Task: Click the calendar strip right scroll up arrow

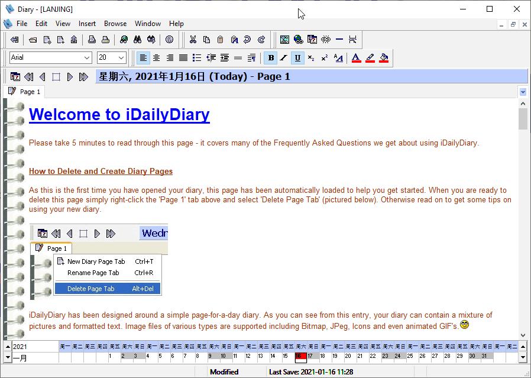Action: click(x=523, y=347)
